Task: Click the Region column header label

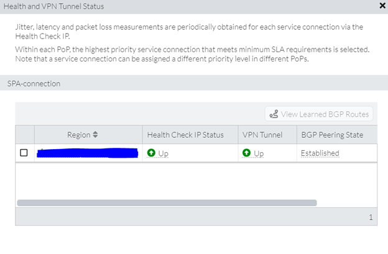Action: pos(78,135)
